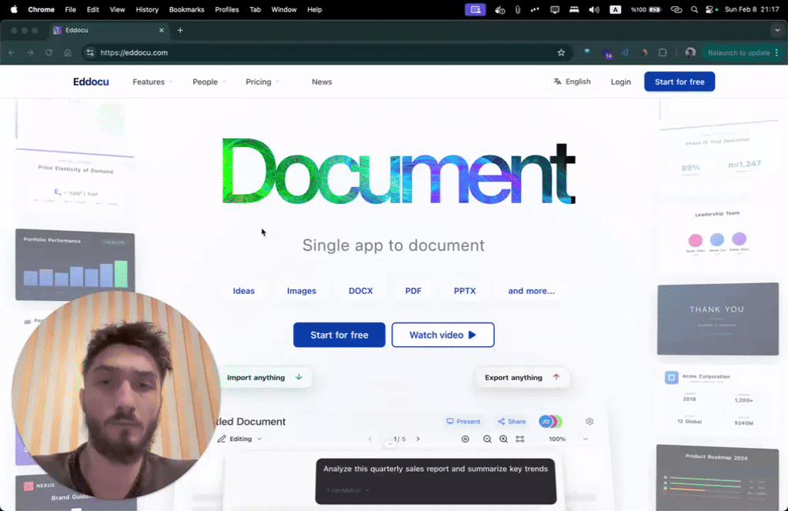
Task: Bookmark the page with star icon
Action: tap(561, 52)
